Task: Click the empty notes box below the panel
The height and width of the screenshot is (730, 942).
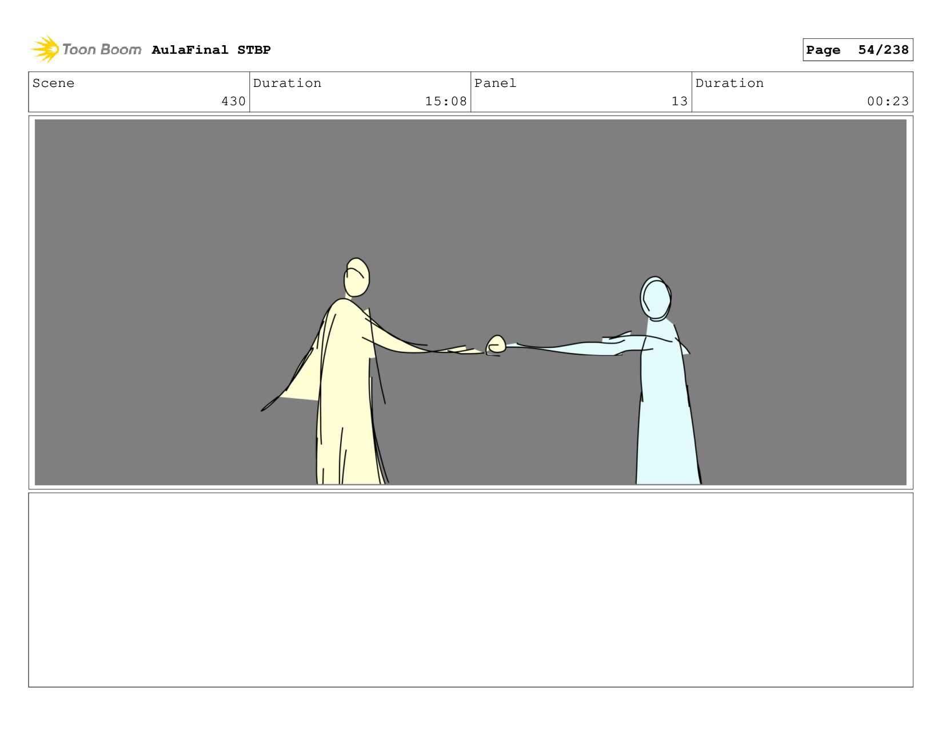Action: 470,590
